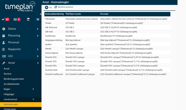Open the list view icon in sidebar
Screen dimensions: 186x110
coord(38,19)
